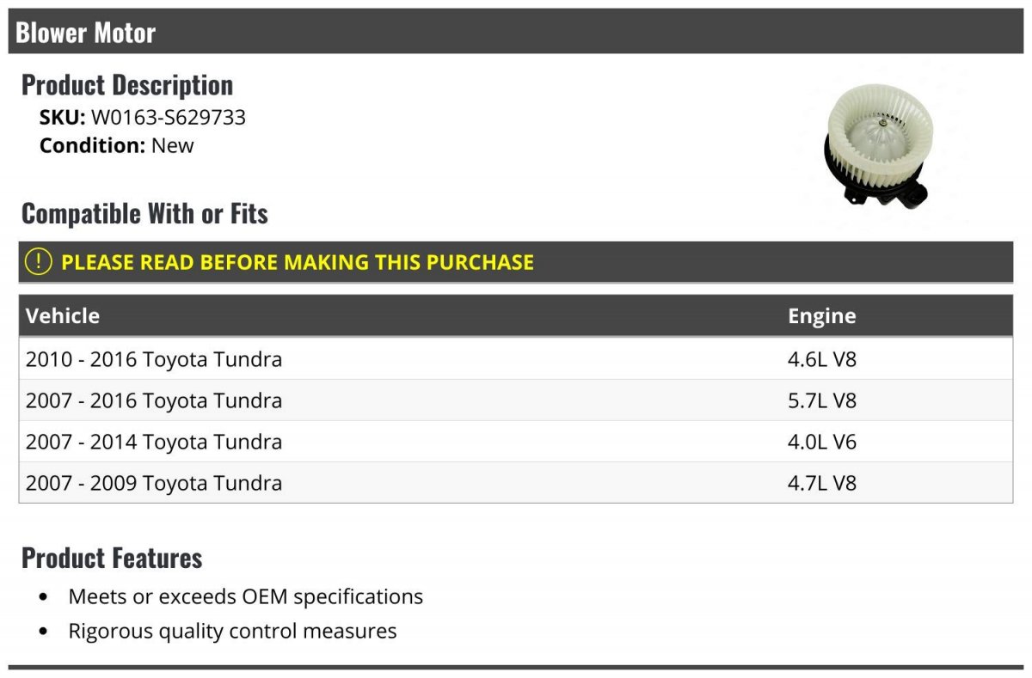The height and width of the screenshot is (678, 1032).
Task: Click the SKU number W0163-S629733
Action: click(169, 117)
